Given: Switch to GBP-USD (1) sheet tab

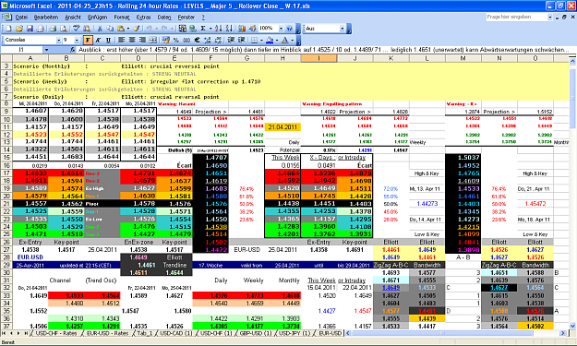Looking at the screenshot, I should pyautogui.click(x=256, y=333).
